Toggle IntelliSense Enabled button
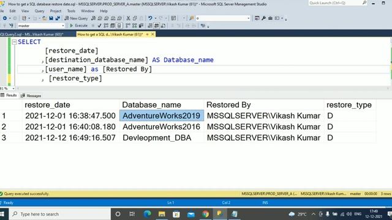 click(119, 26)
